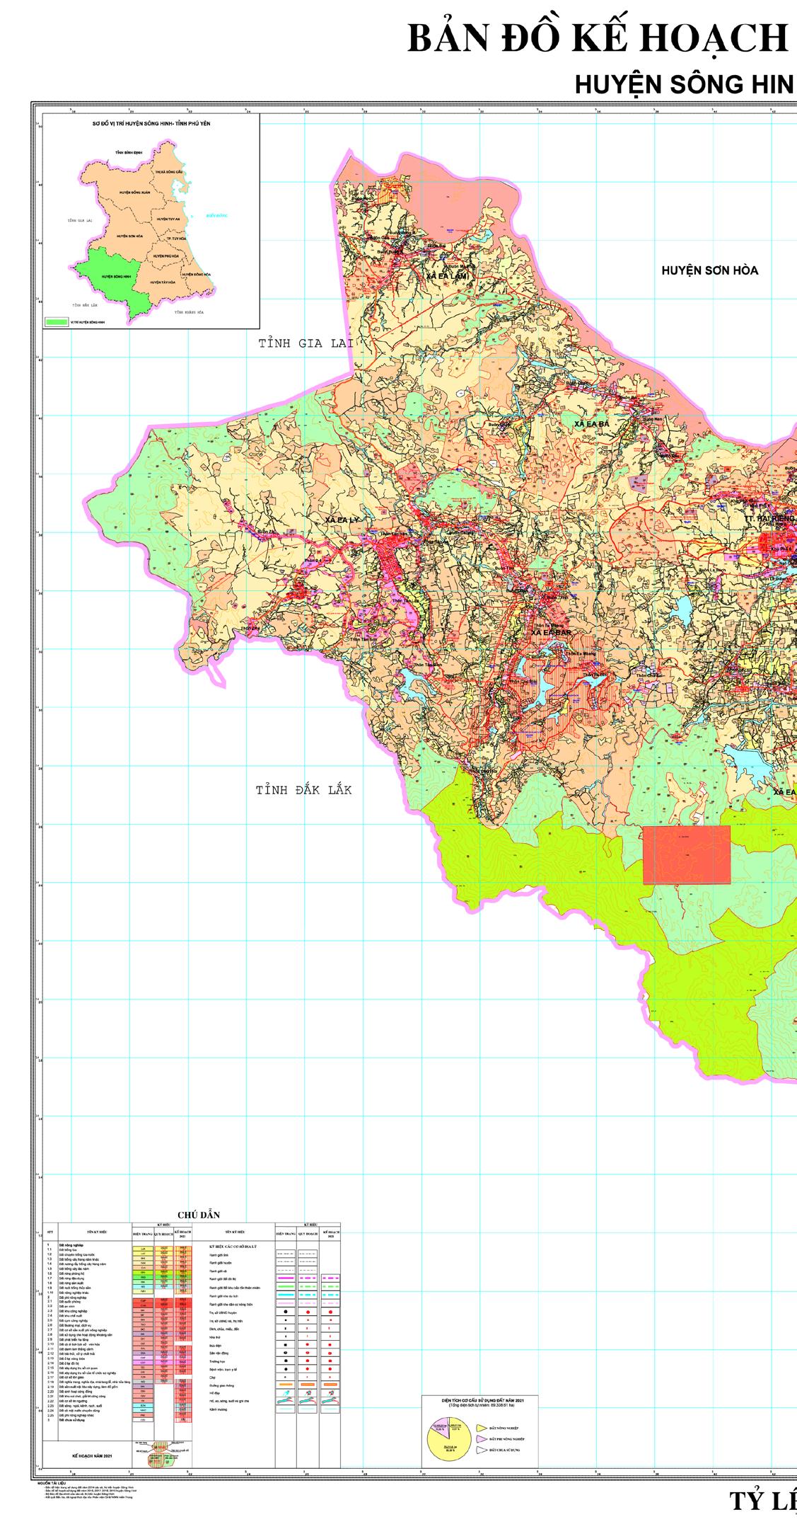Click the 'Đất phi nông nghiệp' legend row
Screen dimensions: 797x1529
tap(74, 1297)
